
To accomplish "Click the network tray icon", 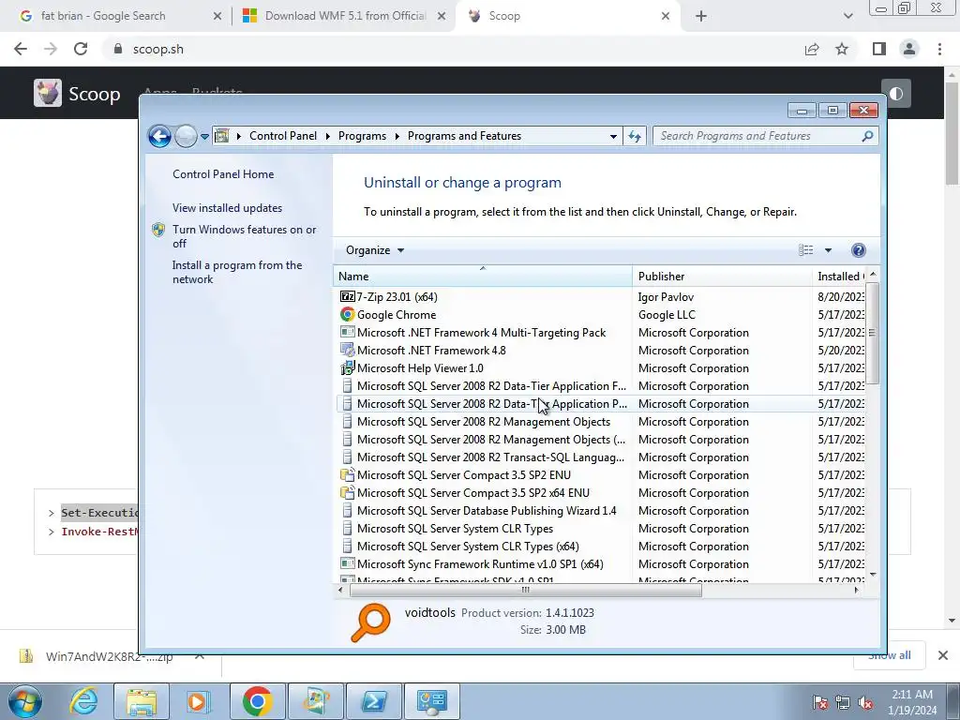I will 843,703.
